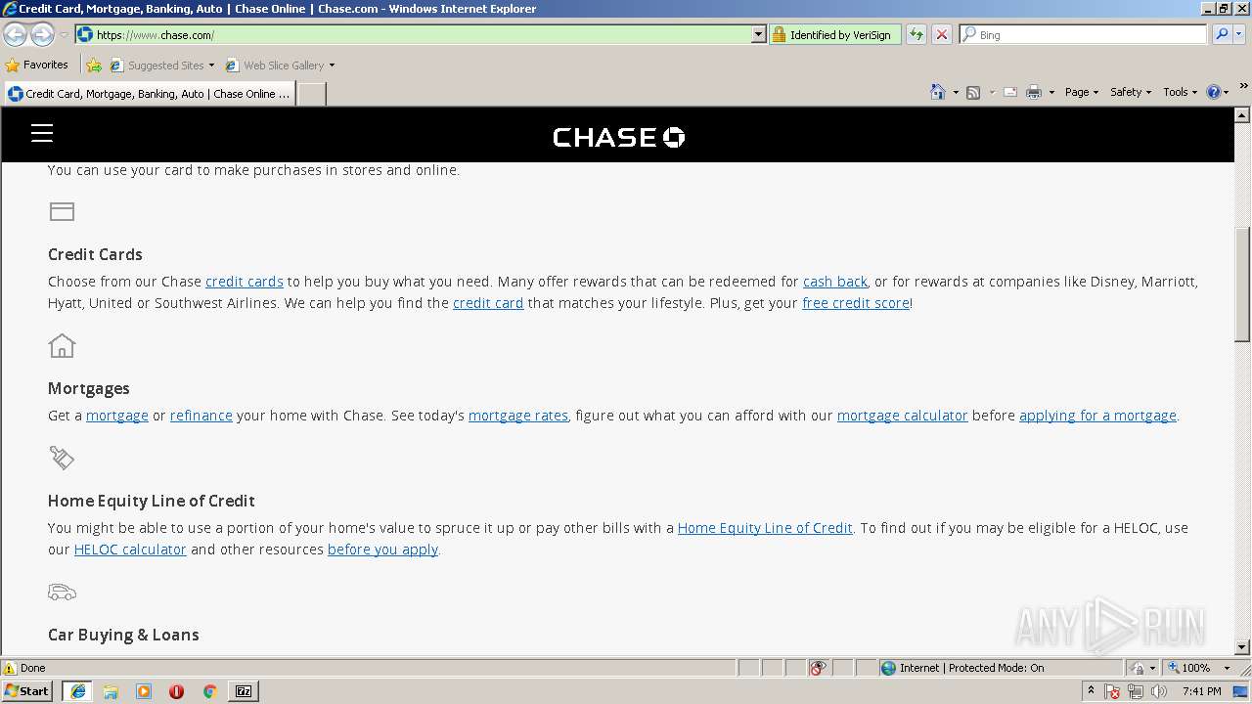The image size is (1252, 704).
Task: Click the VeriSign security lock icon
Action: pyautogui.click(x=779, y=35)
